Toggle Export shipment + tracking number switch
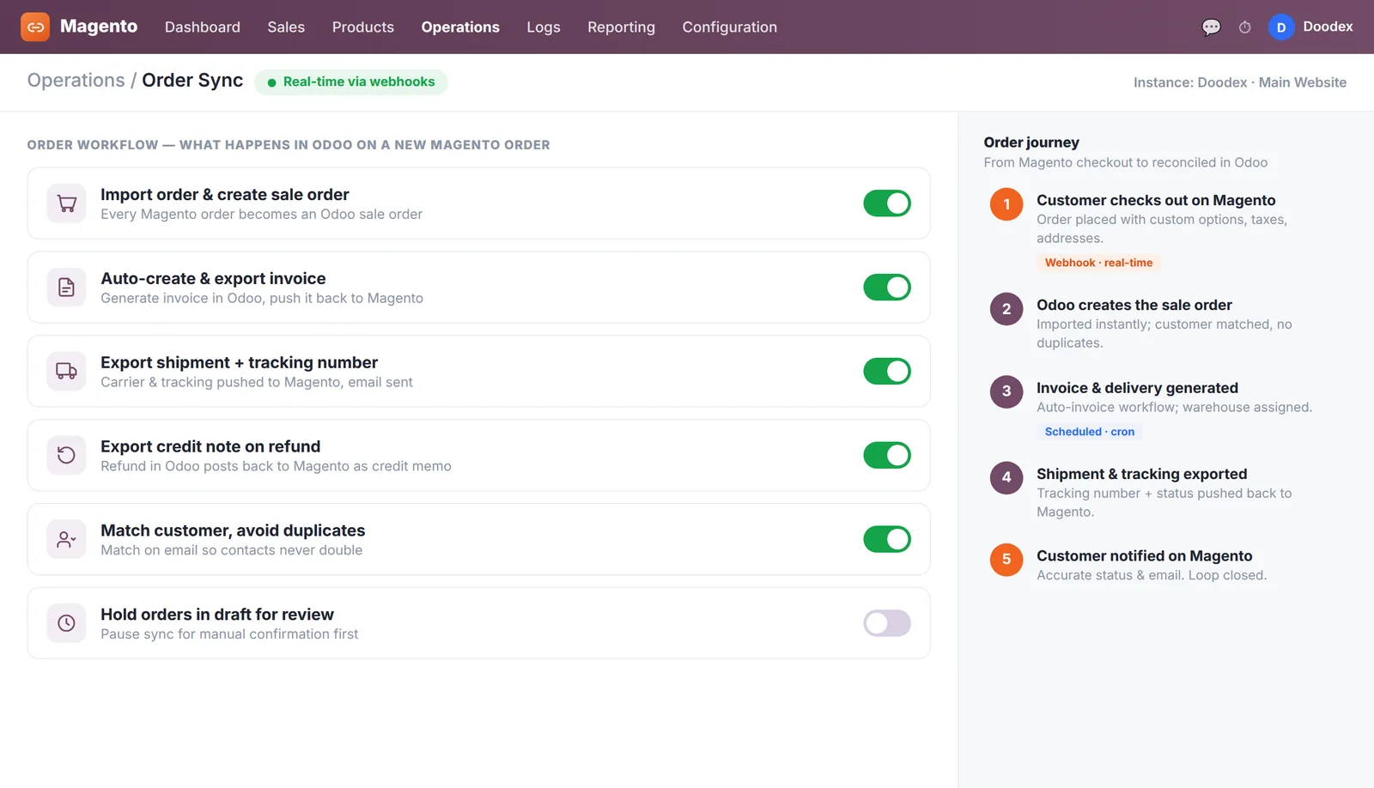Image resolution: width=1374 pixels, height=788 pixels. tap(887, 372)
